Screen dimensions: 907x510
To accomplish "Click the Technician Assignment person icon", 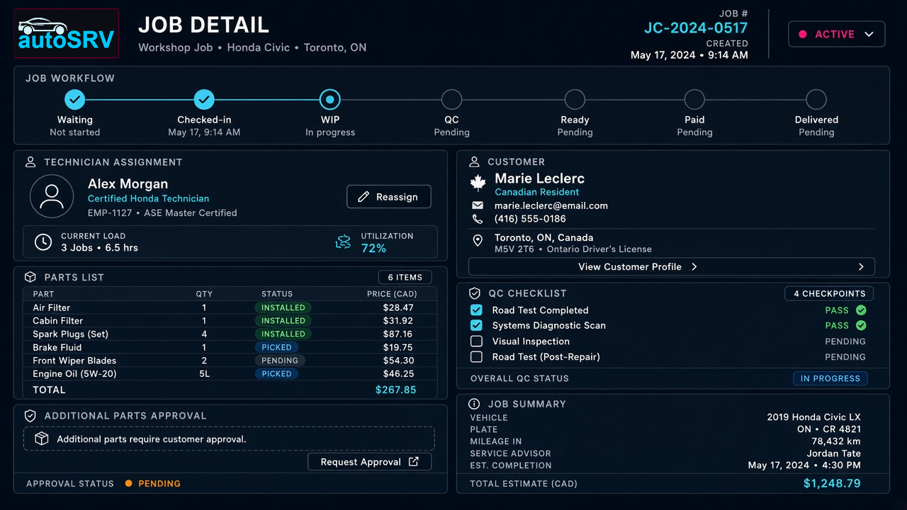I will pyautogui.click(x=30, y=162).
